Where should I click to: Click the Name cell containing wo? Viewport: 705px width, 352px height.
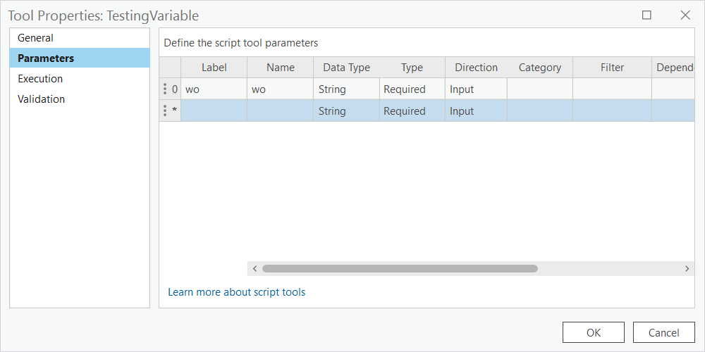(x=280, y=89)
